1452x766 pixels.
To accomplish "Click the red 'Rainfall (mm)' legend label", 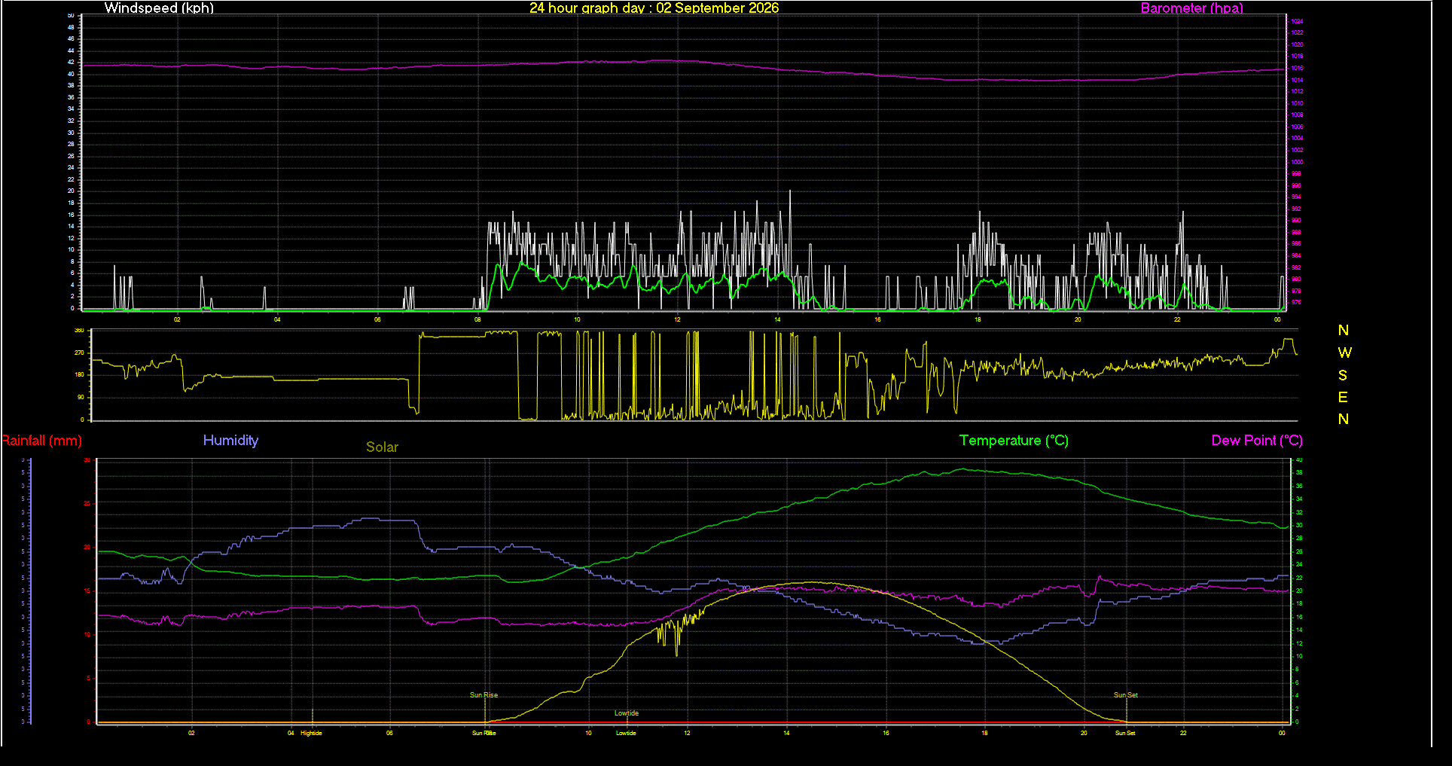I will point(41,441).
